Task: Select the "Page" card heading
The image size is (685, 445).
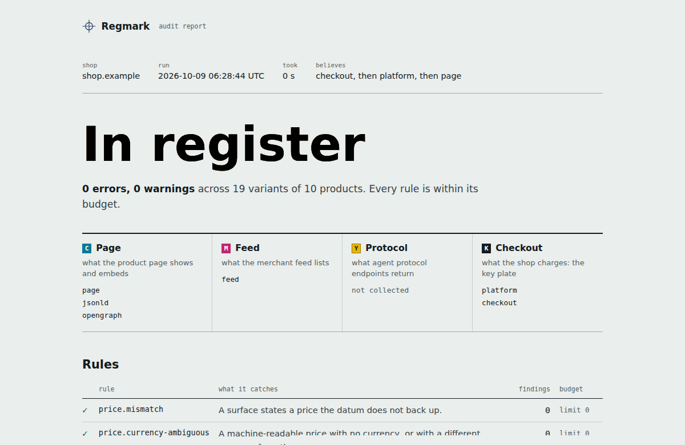Action: tap(108, 248)
